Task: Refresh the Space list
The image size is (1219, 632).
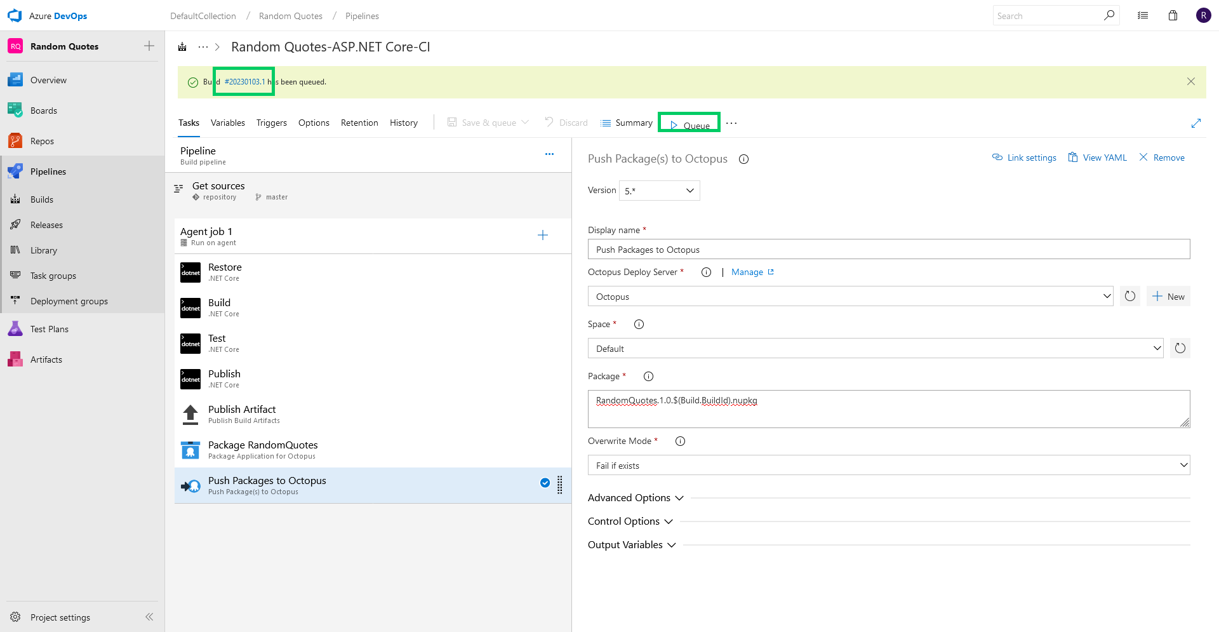Action: point(1180,349)
